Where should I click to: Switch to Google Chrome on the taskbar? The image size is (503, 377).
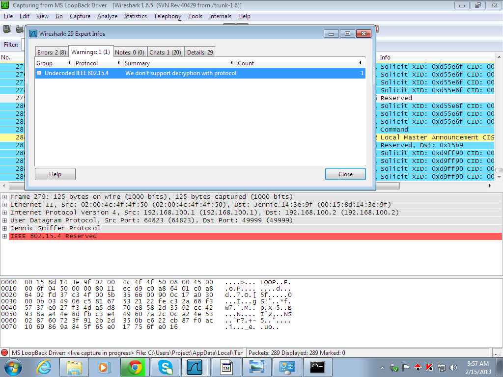tap(135, 367)
